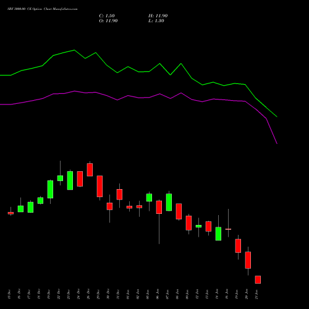Click the "22 Dec" date label
309x309 pixels.
[x=58, y=294]
